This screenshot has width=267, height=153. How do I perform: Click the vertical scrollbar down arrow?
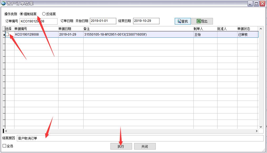261,127
